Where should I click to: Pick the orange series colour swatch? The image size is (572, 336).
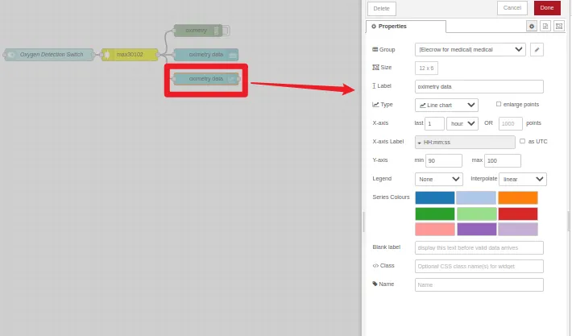pos(517,197)
